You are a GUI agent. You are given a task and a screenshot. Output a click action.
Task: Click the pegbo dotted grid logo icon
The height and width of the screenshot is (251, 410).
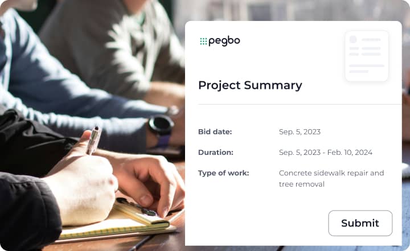[x=203, y=41]
